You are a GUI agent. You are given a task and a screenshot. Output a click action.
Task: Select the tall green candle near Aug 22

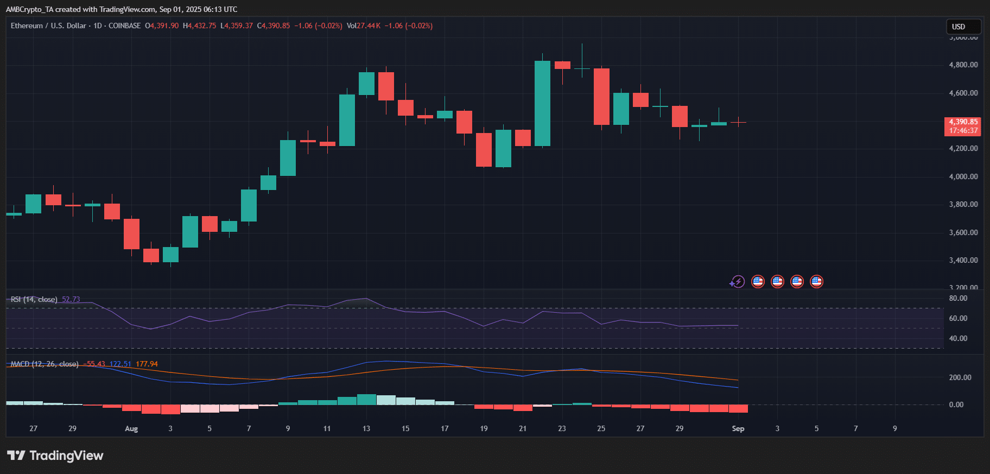tap(542, 103)
